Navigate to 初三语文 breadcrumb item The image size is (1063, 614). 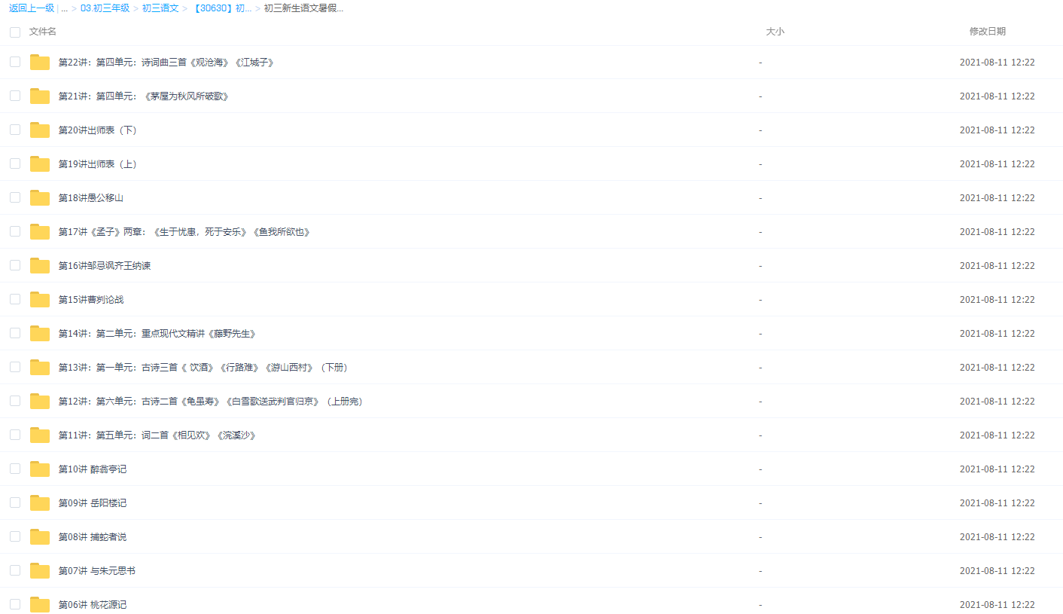160,8
